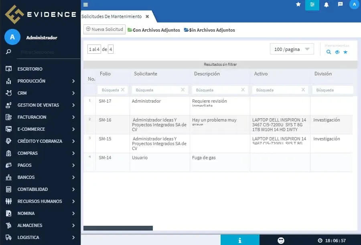Open request SM-17 folio link
The image size is (361, 245).
tap(105, 101)
